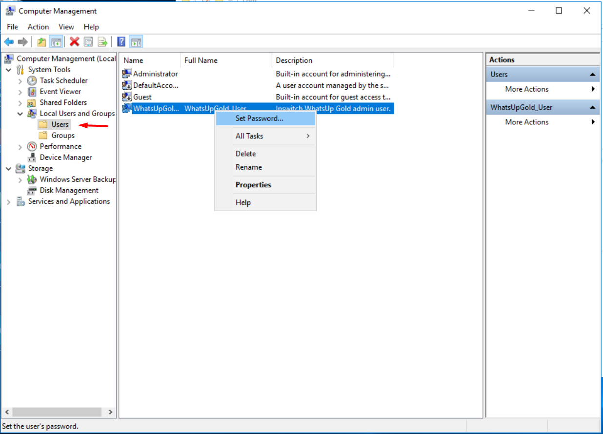Expand the Event Viewer tree node
The height and width of the screenshot is (434, 603).
pos(20,92)
